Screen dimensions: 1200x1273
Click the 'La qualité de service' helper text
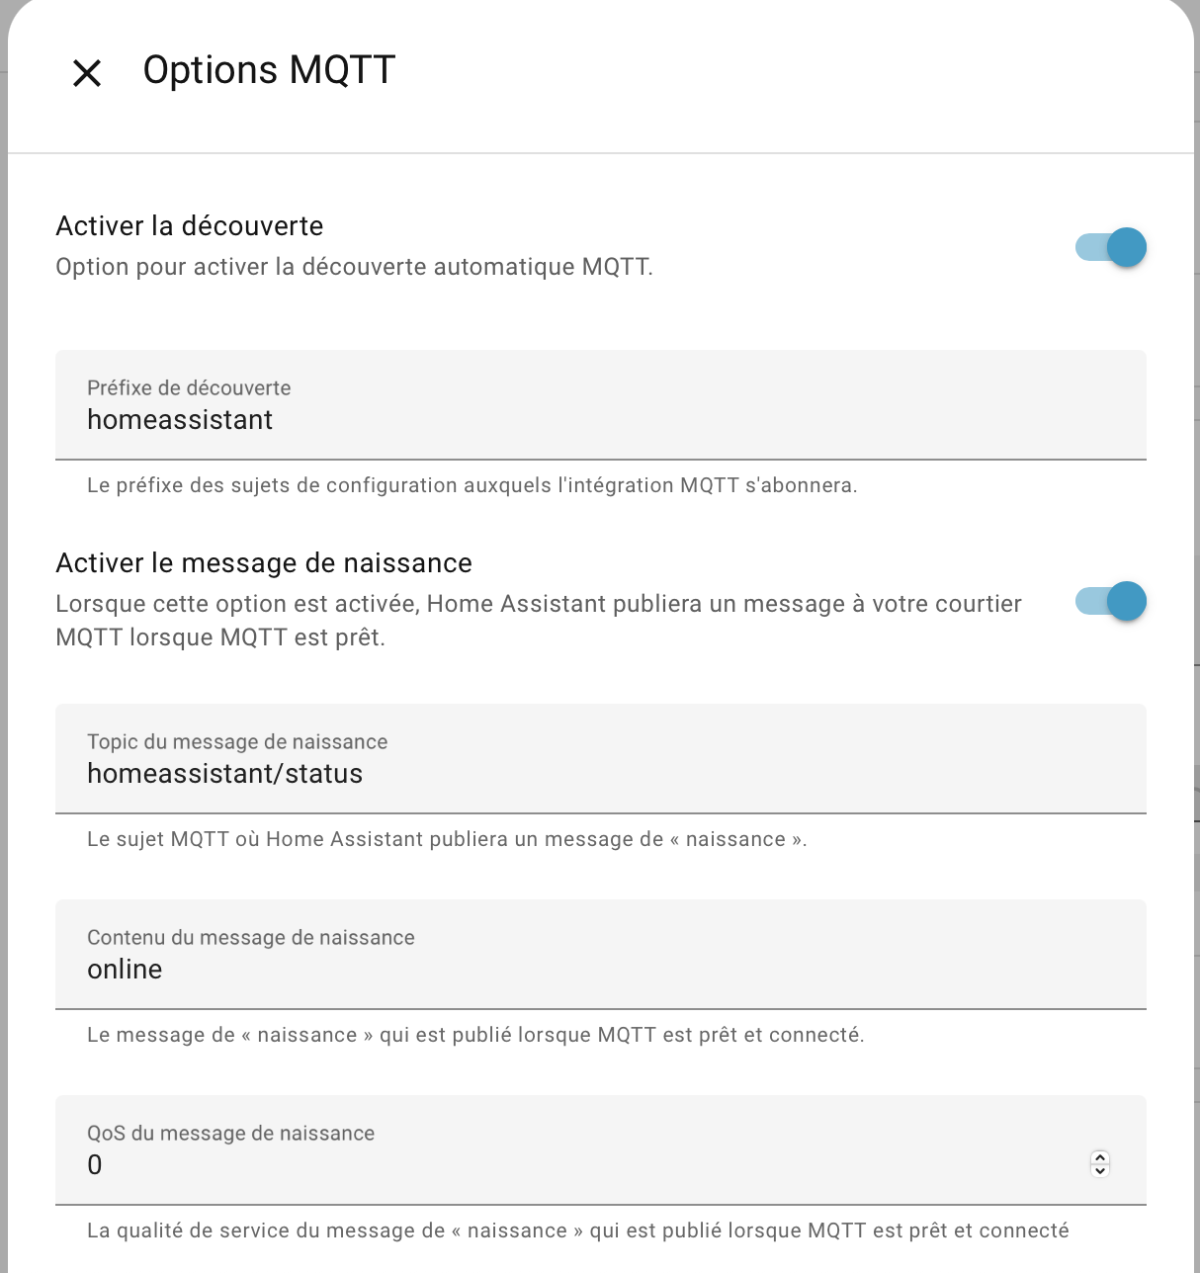click(577, 1231)
